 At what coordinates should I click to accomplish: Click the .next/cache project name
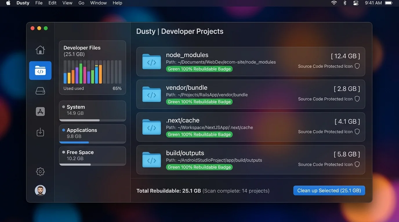183,120
